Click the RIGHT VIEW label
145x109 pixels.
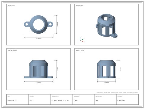[x=80, y=51]
